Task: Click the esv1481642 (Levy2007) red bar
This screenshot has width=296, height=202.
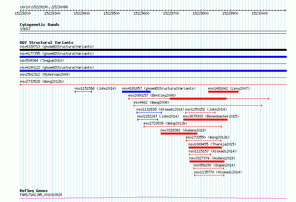Action: tap(223, 92)
